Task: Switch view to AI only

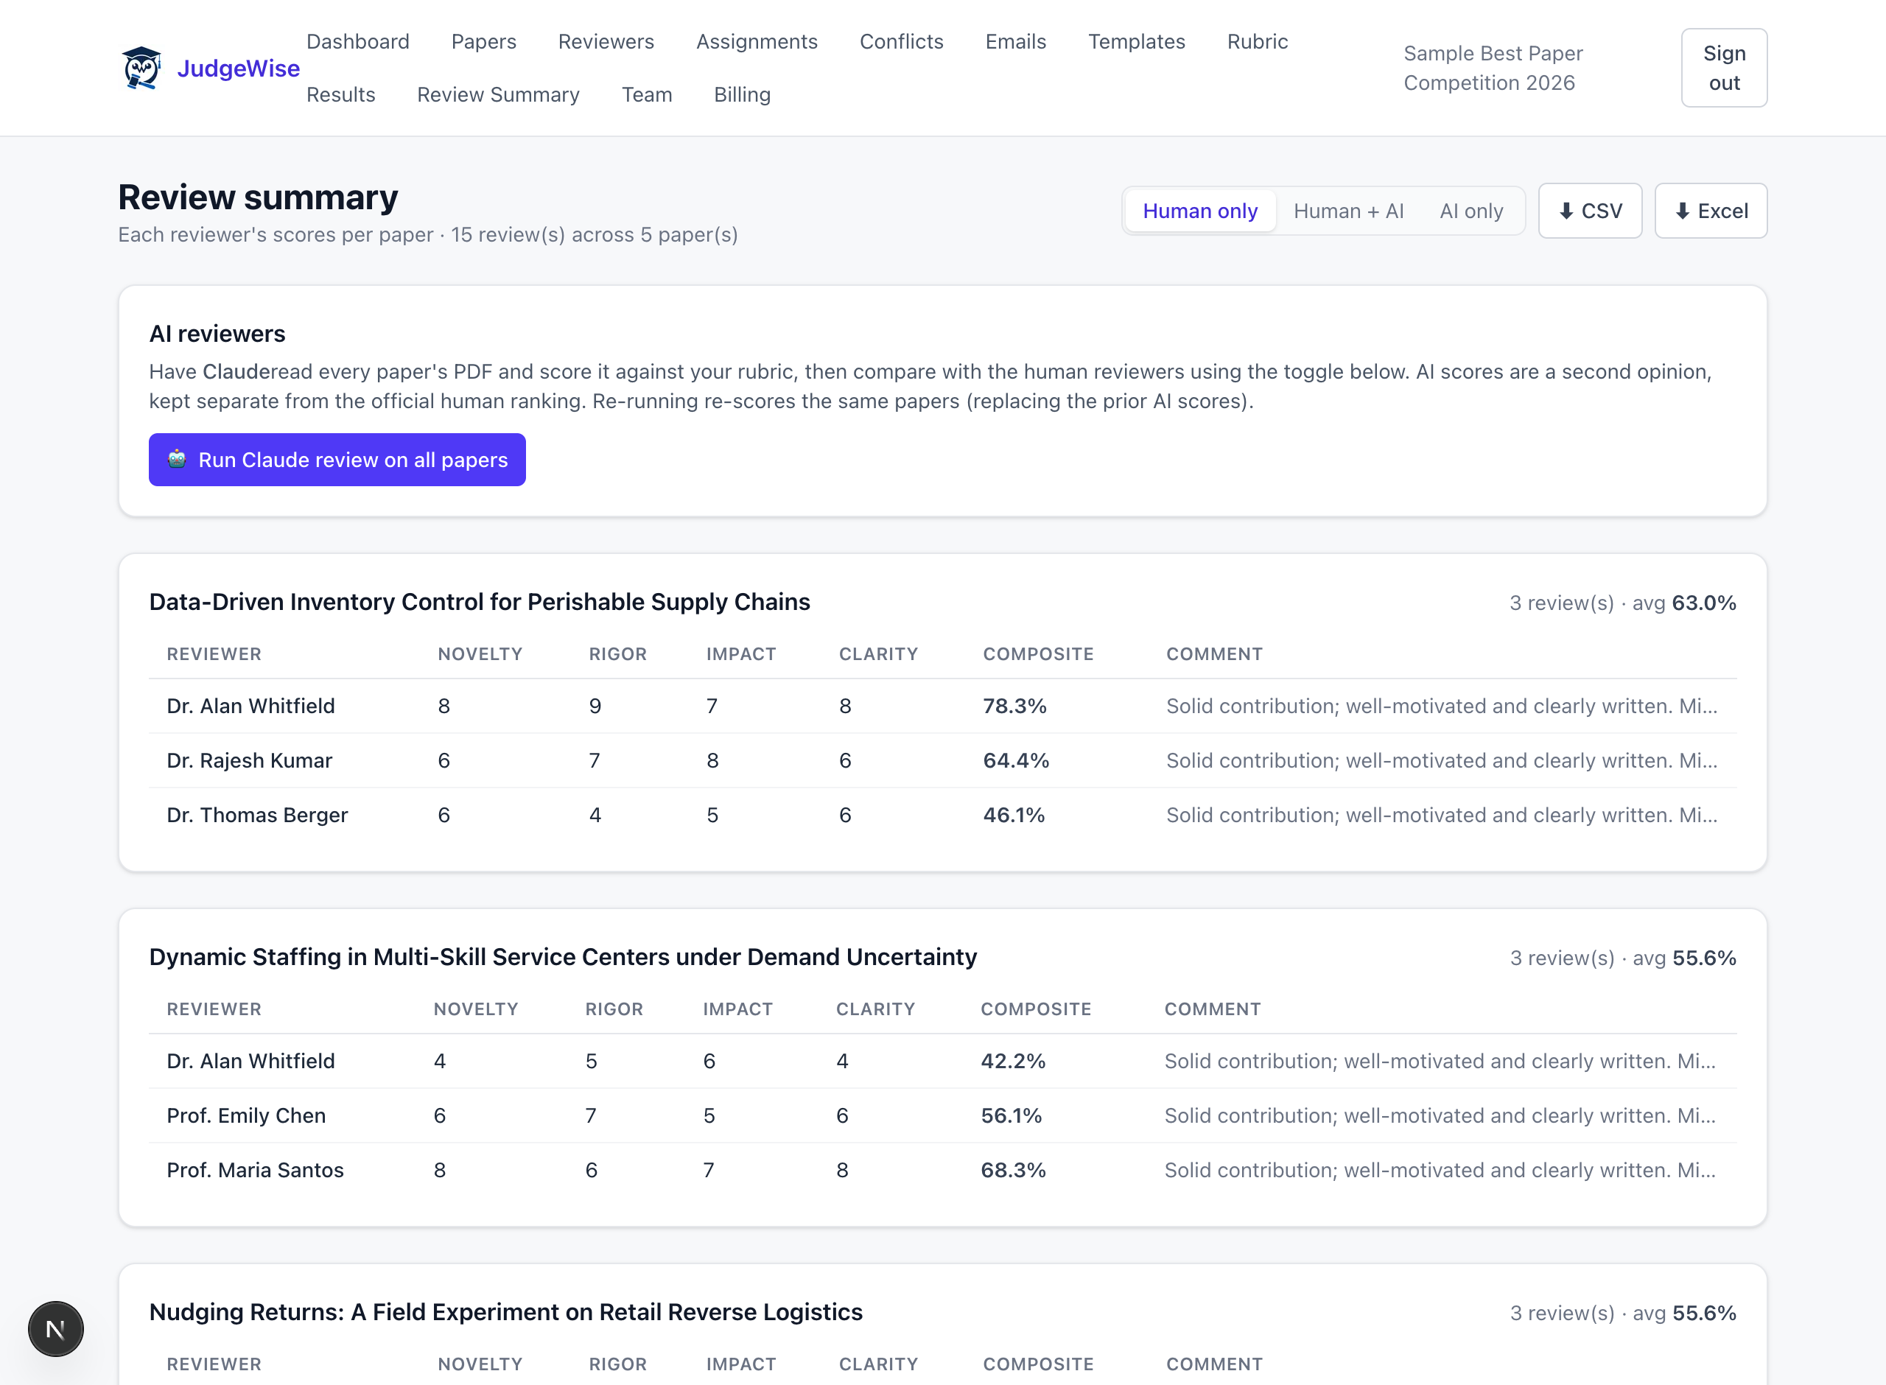Action: pyautogui.click(x=1471, y=211)
